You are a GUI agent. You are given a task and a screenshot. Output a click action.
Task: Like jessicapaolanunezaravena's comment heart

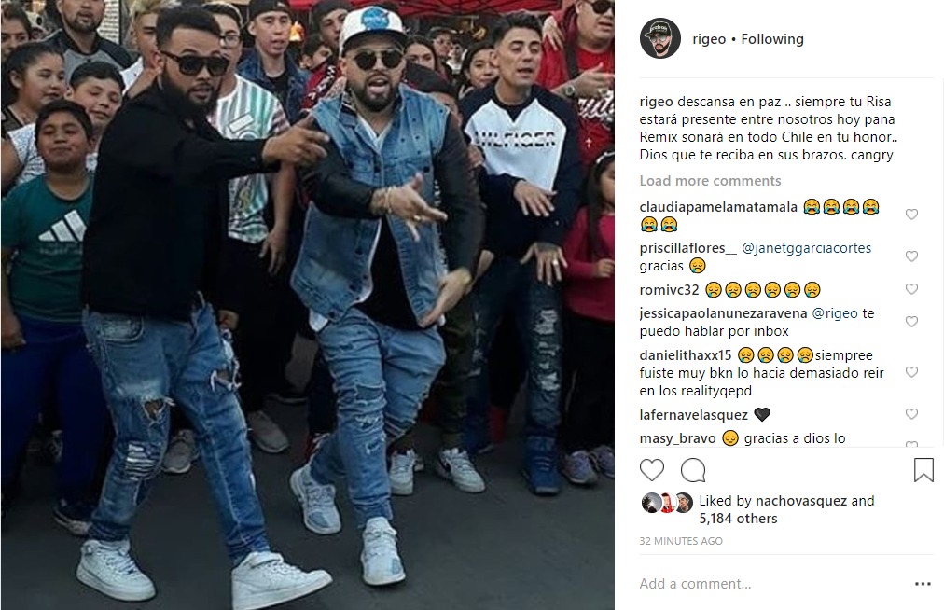point(911,322)
